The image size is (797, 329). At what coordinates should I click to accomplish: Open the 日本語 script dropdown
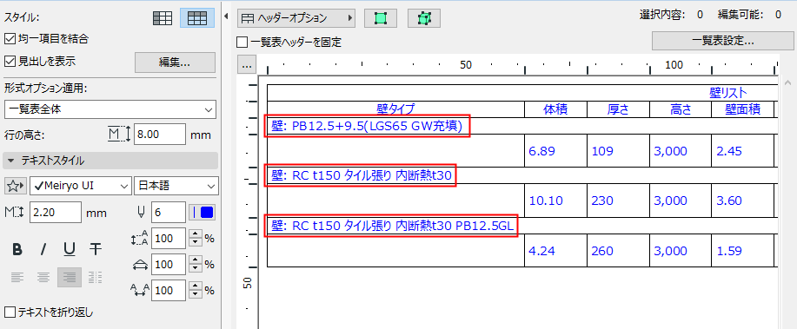[x=176, y=186]
